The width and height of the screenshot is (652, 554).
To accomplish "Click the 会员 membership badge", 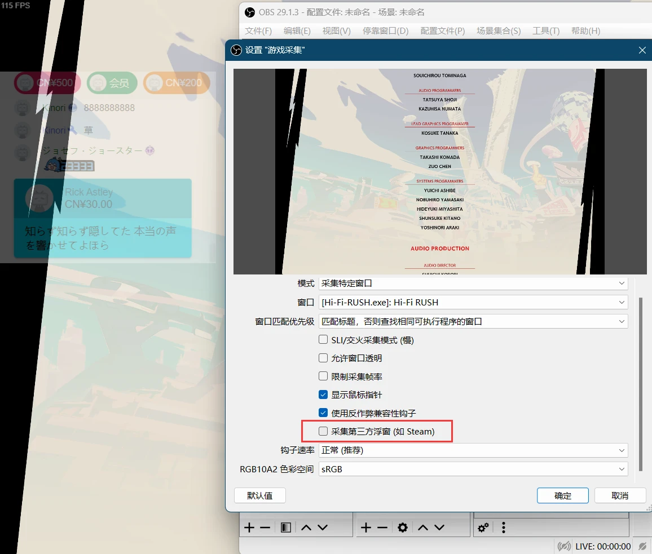I will (x=112, y=83).
